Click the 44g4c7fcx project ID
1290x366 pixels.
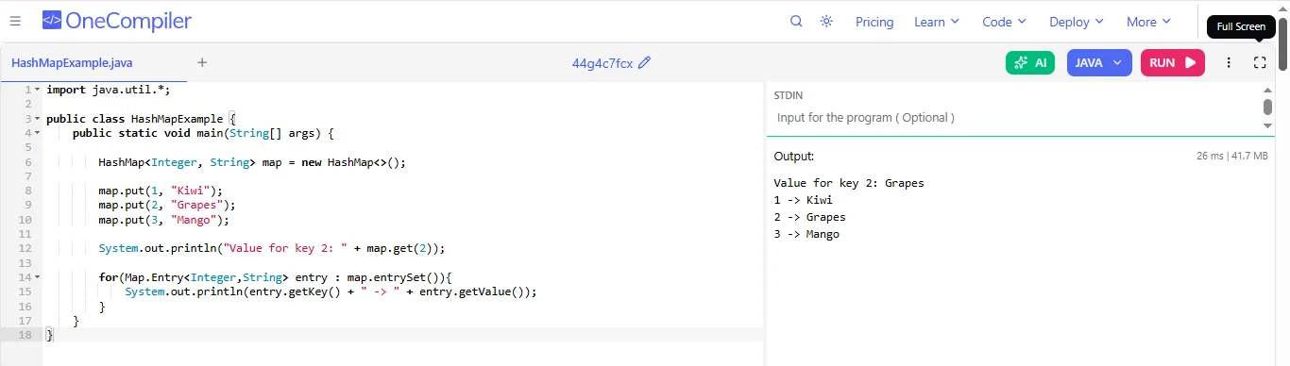pyautogui.click(x=602, y=63)
